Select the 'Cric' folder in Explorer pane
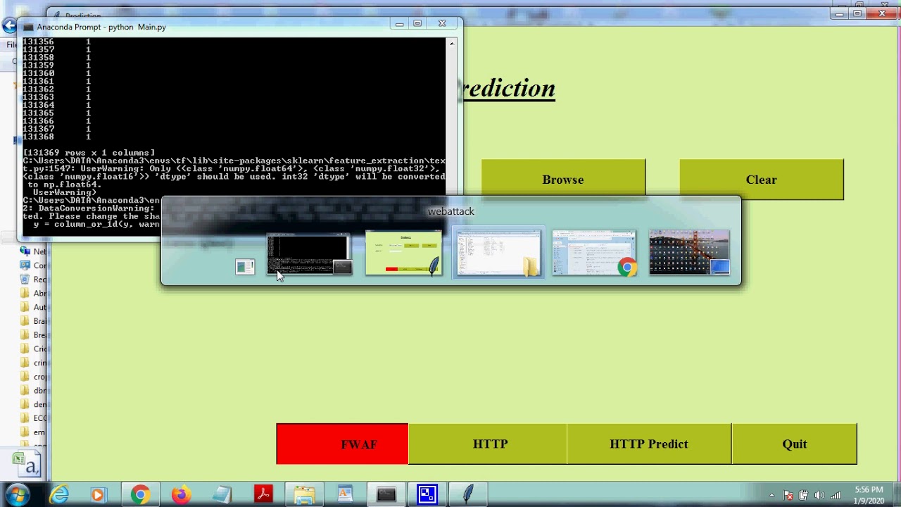Screen dimensions: 901x507 33,349
